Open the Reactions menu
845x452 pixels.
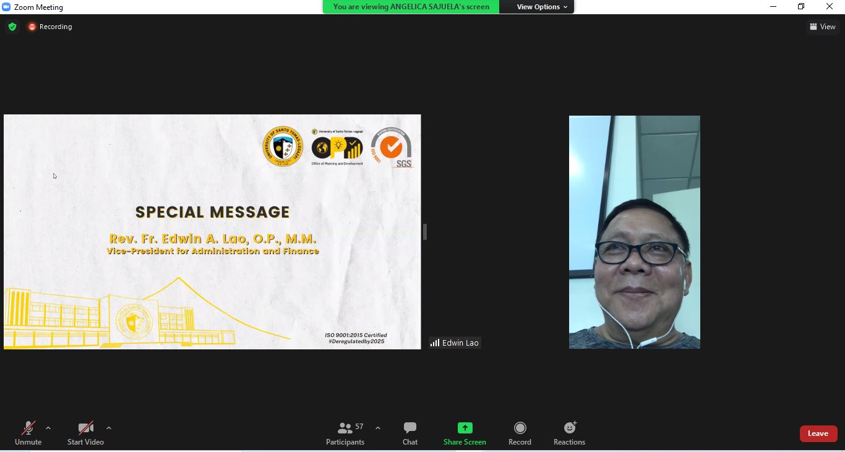pos(569,433)
